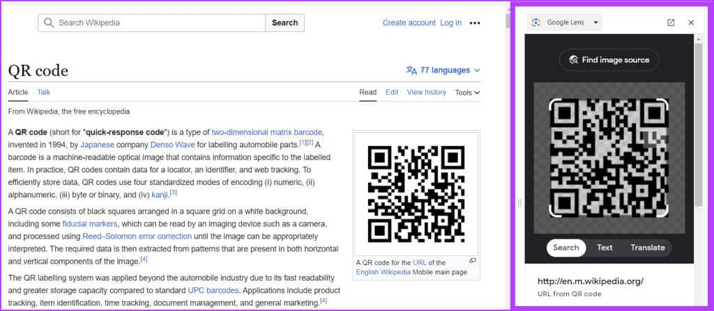Expand the Google Lens panel dropdown
Viewport: 714px width, 311px height.
click(x=595, y=23)
